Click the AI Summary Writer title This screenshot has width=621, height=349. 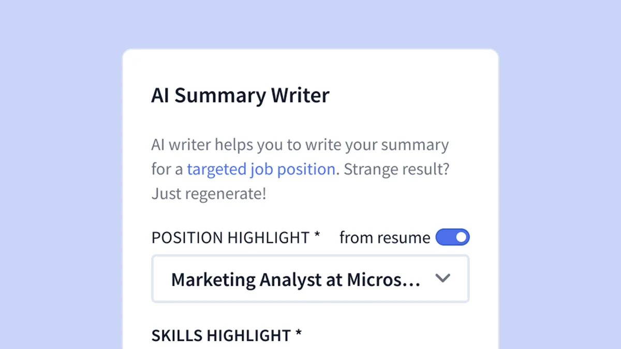tap(240, 95)
